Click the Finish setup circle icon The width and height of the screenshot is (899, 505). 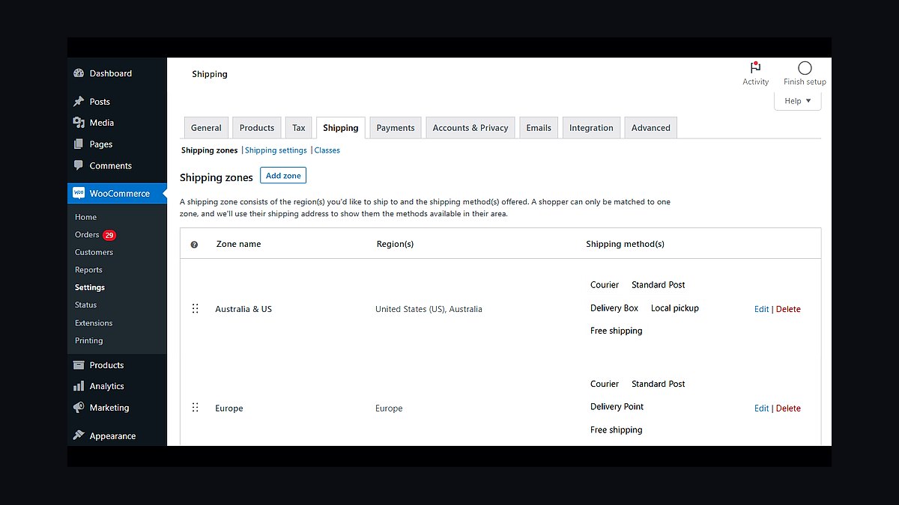805,67
